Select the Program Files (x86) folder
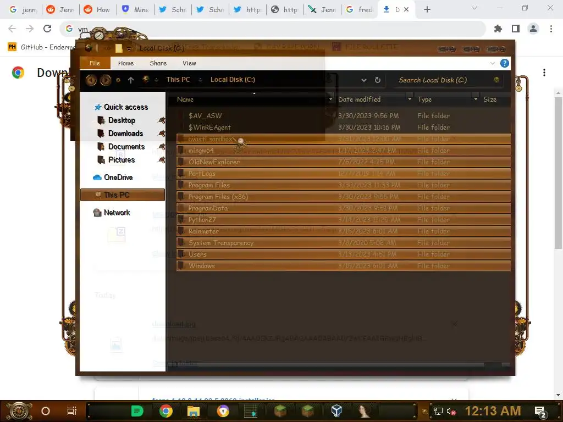 343,197
